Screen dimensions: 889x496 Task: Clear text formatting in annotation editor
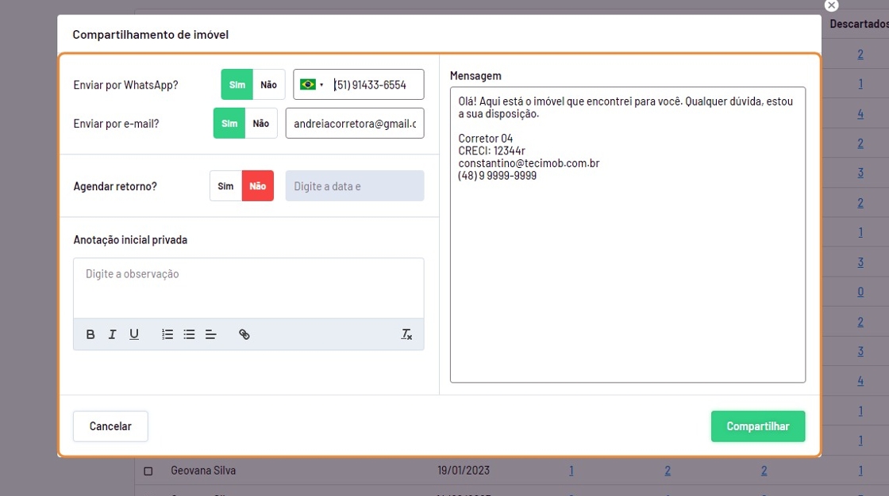[406, 334]
